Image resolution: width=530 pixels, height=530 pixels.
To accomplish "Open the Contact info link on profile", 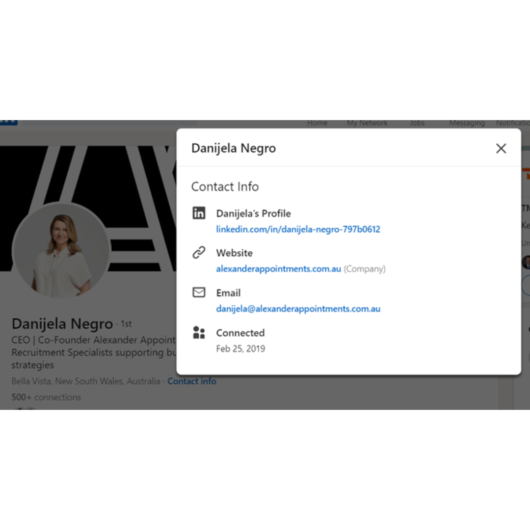I will pos(192,381).
